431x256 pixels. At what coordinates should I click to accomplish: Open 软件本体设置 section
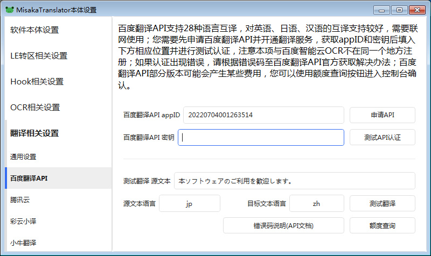tap(34, 30)
